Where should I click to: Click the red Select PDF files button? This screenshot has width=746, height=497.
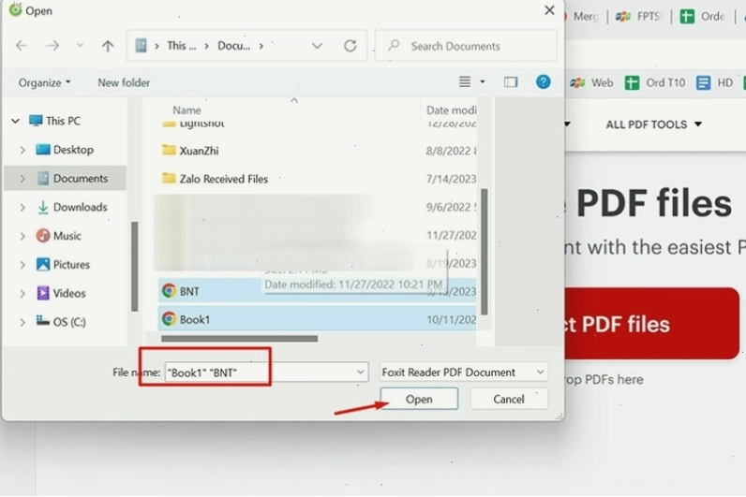[x=652, y=324]
